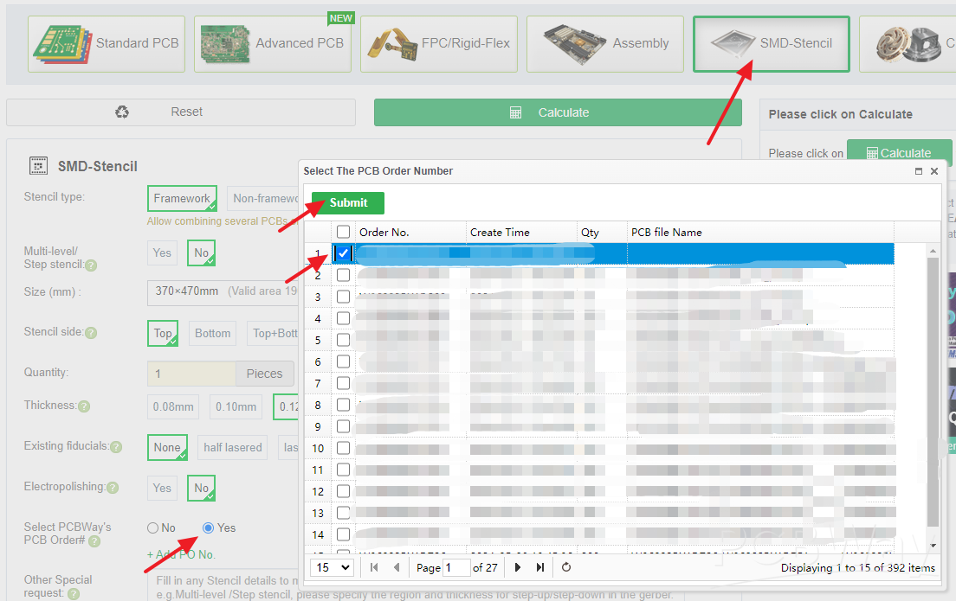Go to next page of orders
The width and height of the screenshot is (956, 601).
pos(518,567)
